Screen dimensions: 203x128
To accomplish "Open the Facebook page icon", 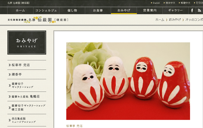I will point(192,10).
